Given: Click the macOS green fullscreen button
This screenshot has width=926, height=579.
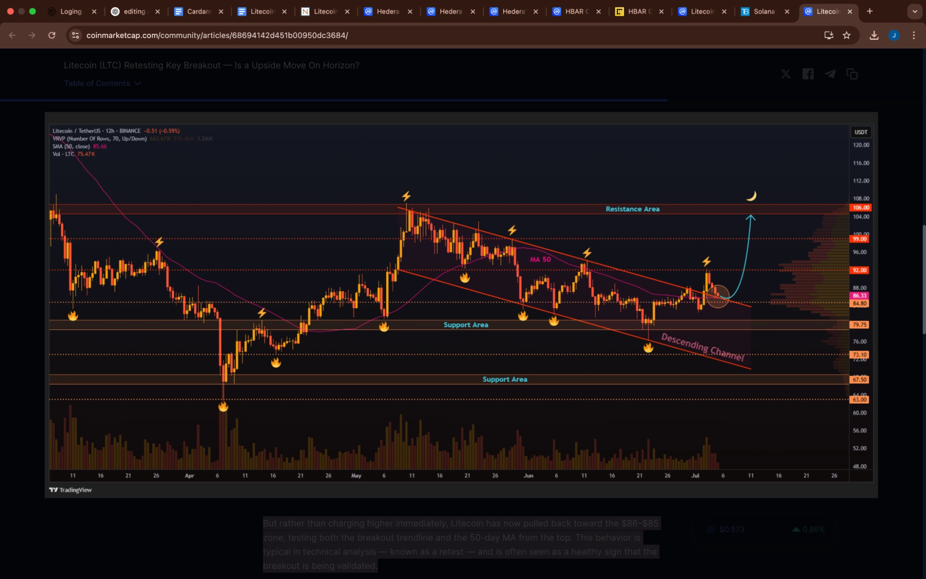Looking at the screenshot, I should coord(32,11).
